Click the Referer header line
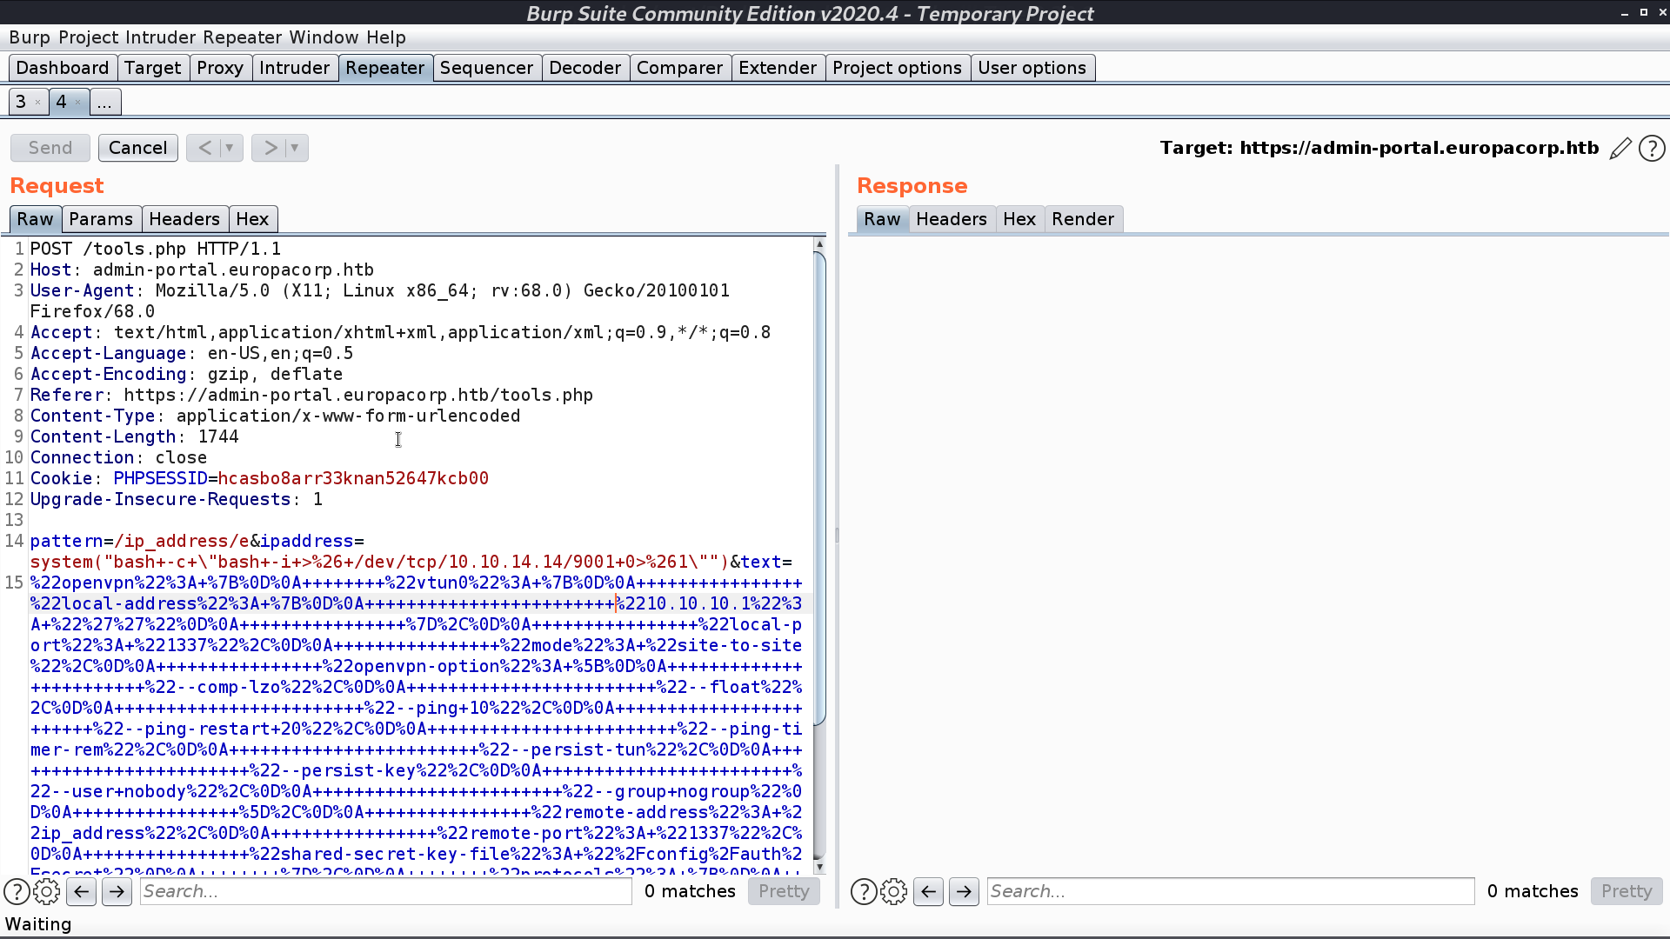This screenshot has height=939, width=1670. point(311,395)
